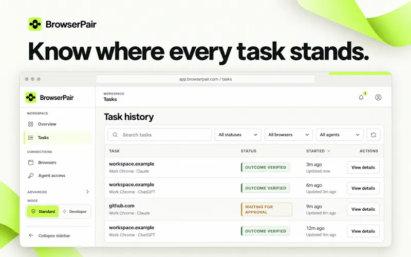Click the 'Updated 9m ago' text

321,235
